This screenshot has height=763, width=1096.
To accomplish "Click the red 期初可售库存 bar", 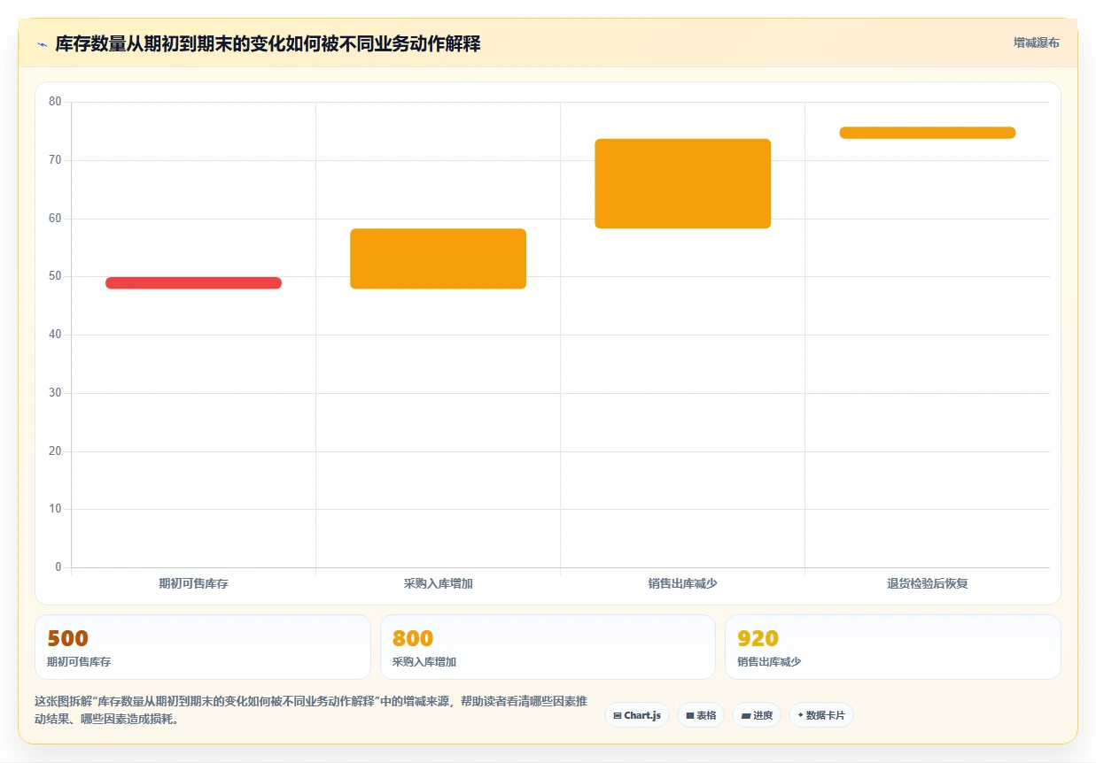I will tap(193, 283).
